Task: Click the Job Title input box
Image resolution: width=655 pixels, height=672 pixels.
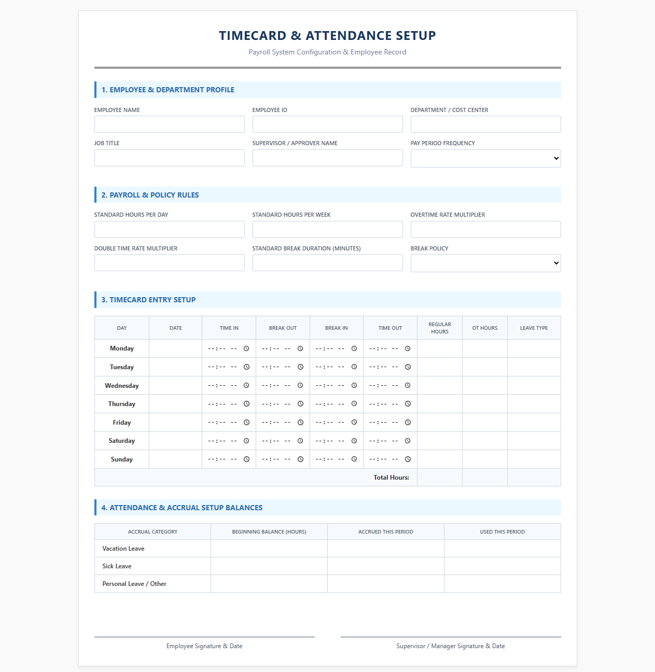Action: [x=169, y=158]
